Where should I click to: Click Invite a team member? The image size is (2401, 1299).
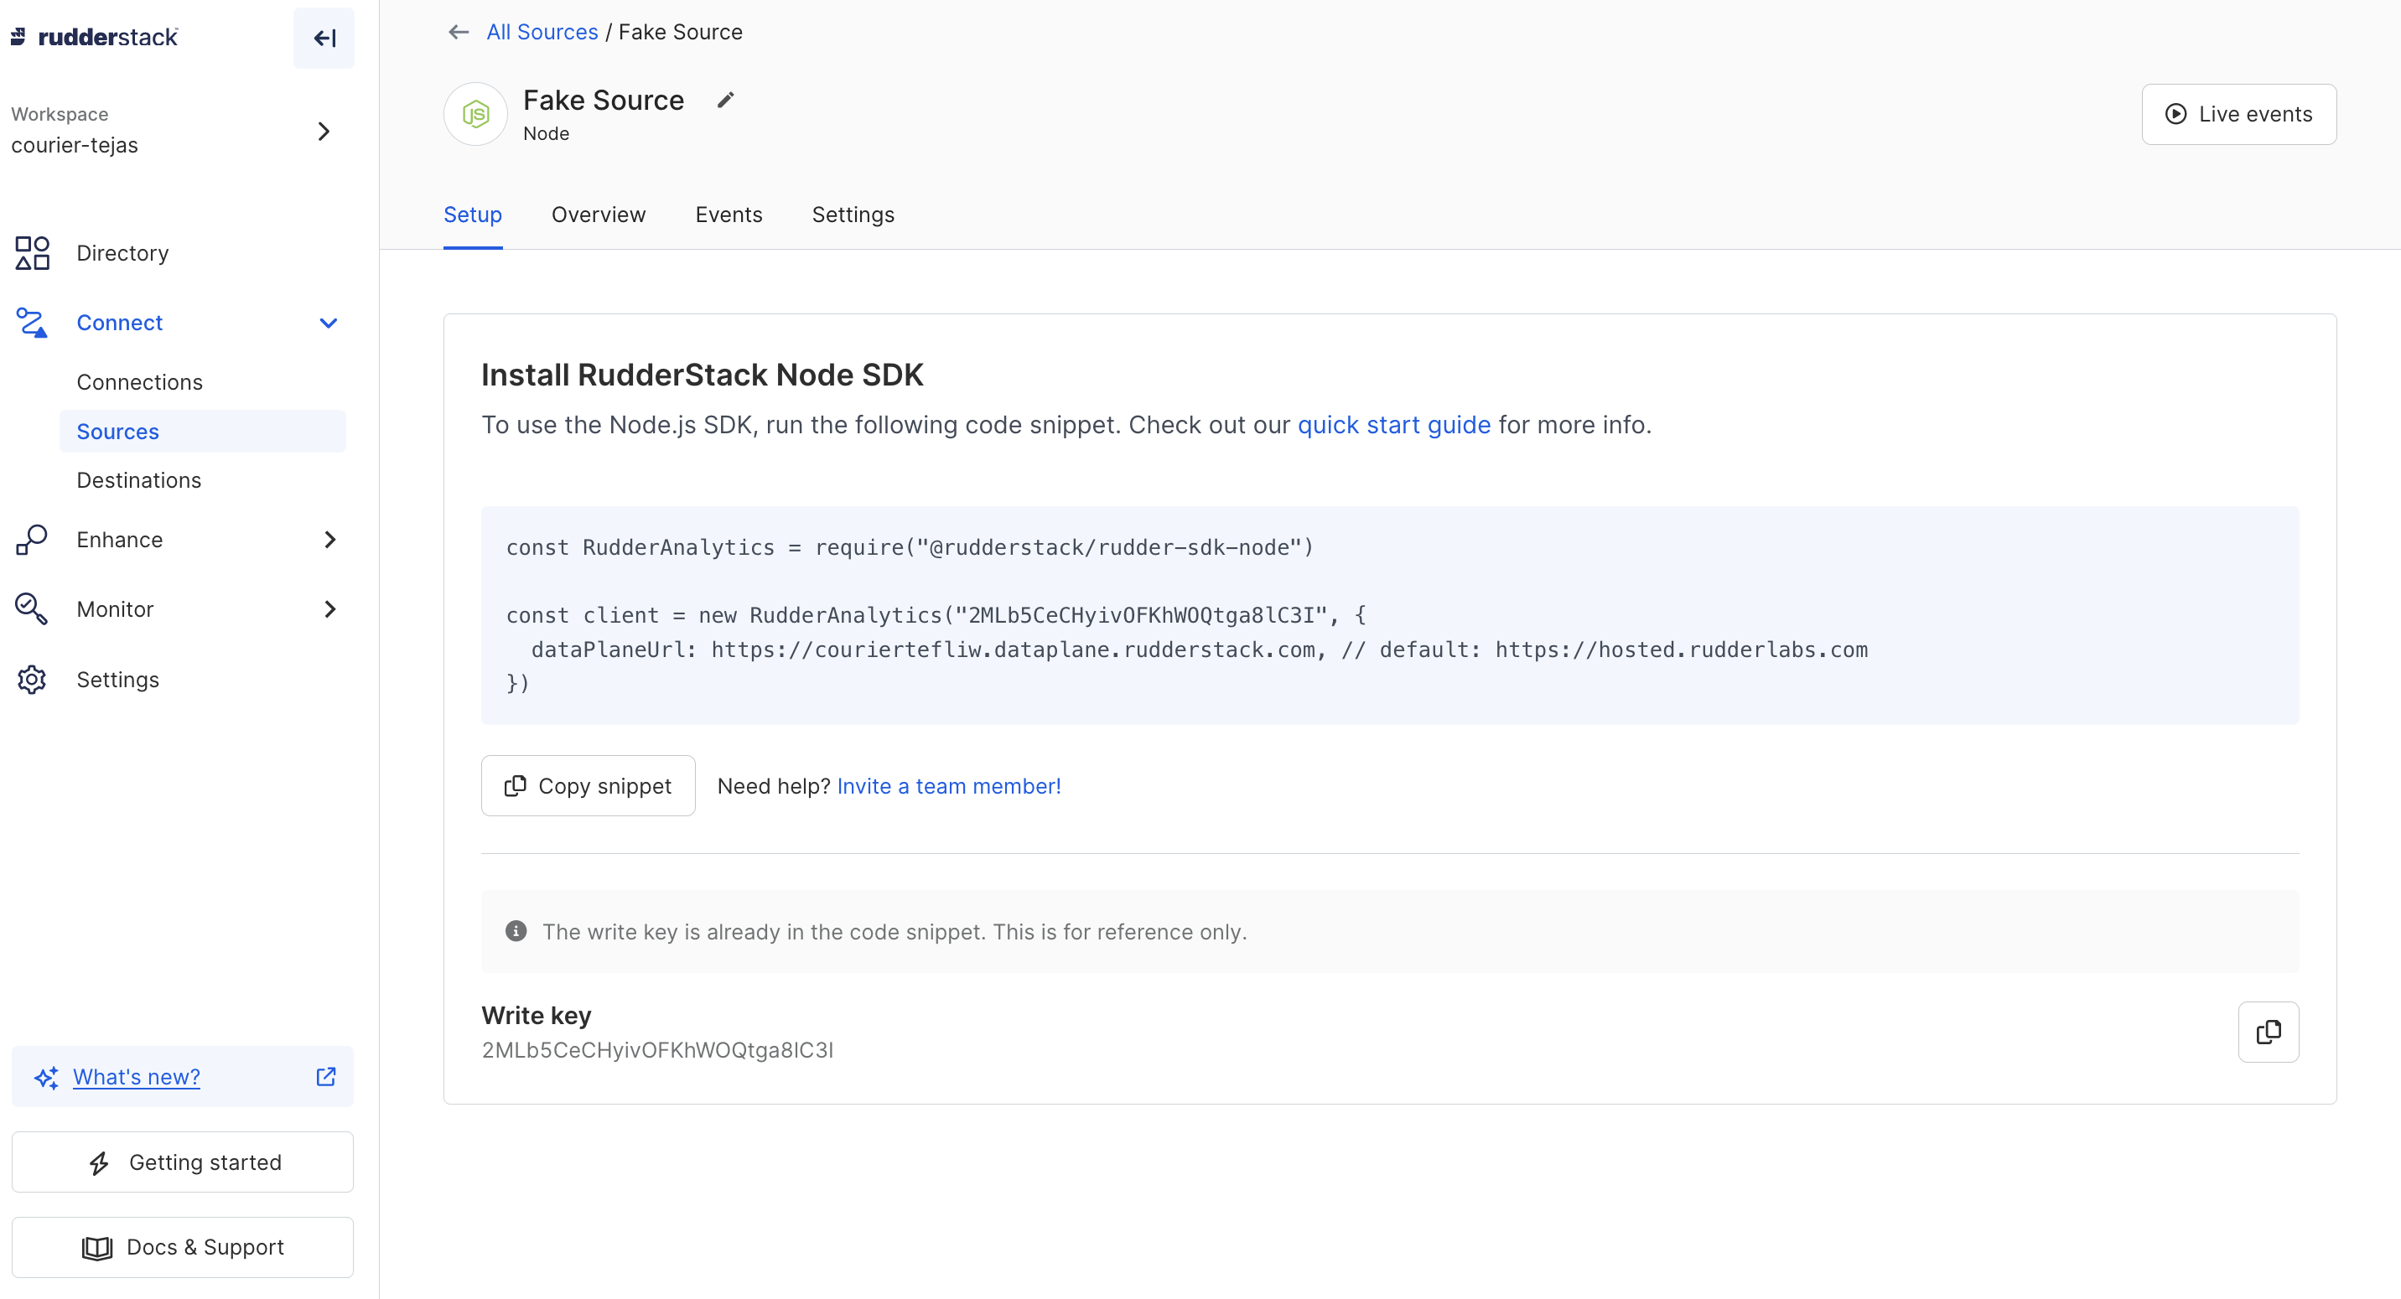(949, 785)
